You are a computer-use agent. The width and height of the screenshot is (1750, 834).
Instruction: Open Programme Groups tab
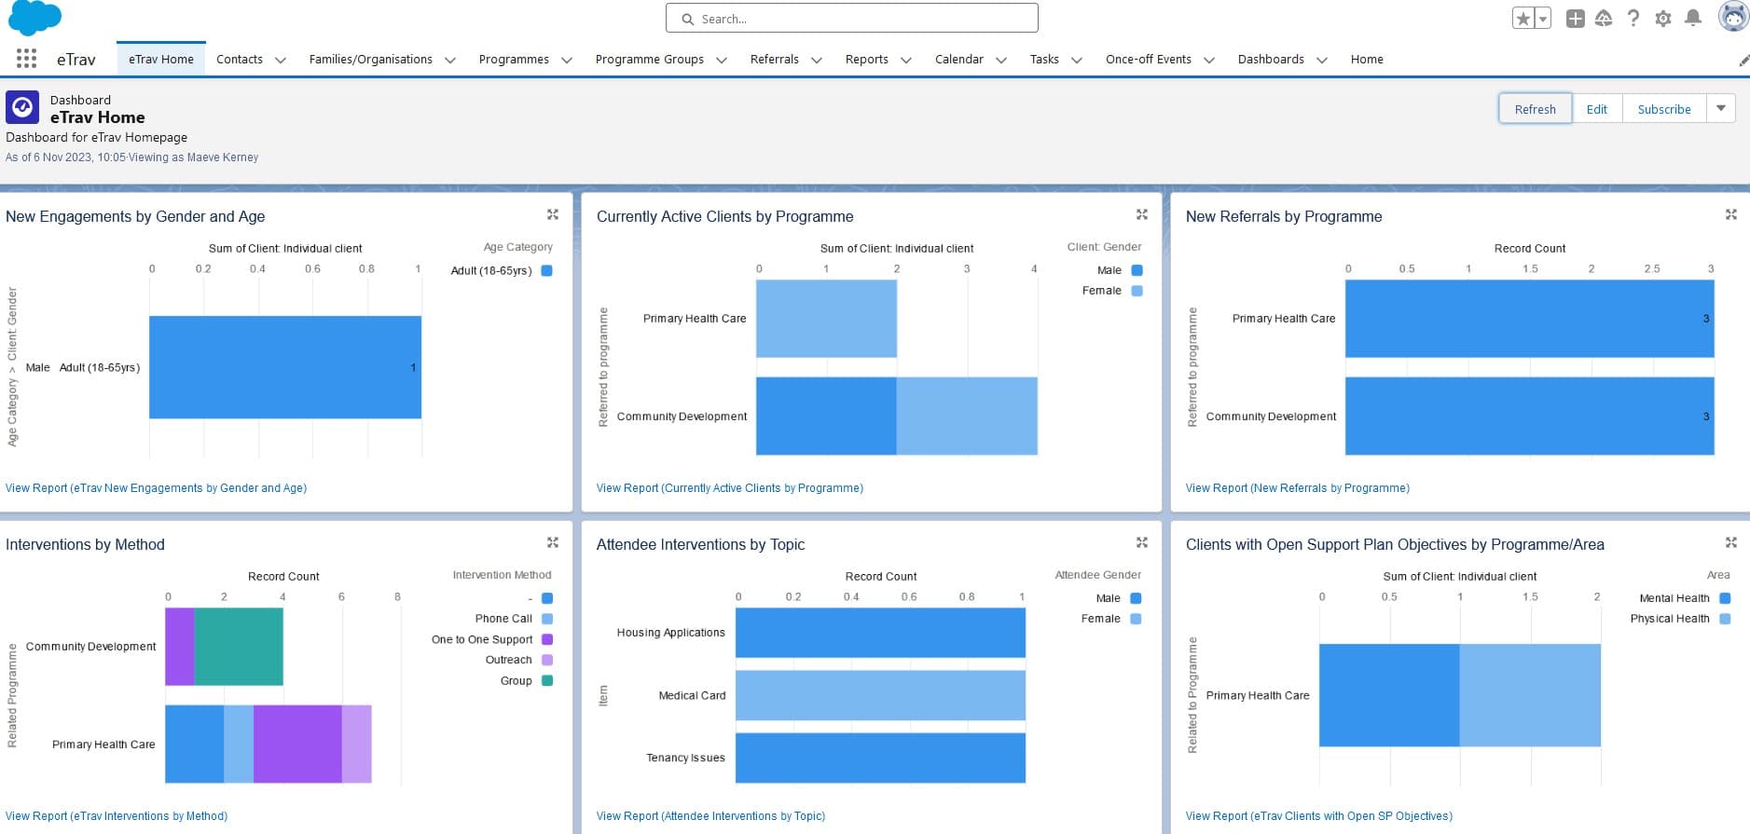(x=650, y=59)
